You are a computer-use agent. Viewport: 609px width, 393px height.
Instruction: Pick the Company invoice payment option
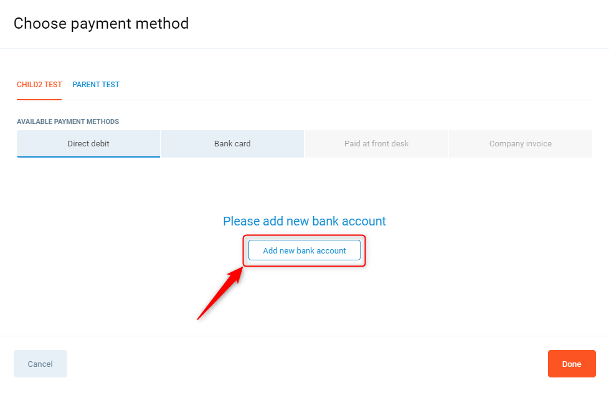pyautogui.click(x=520, y=144)
